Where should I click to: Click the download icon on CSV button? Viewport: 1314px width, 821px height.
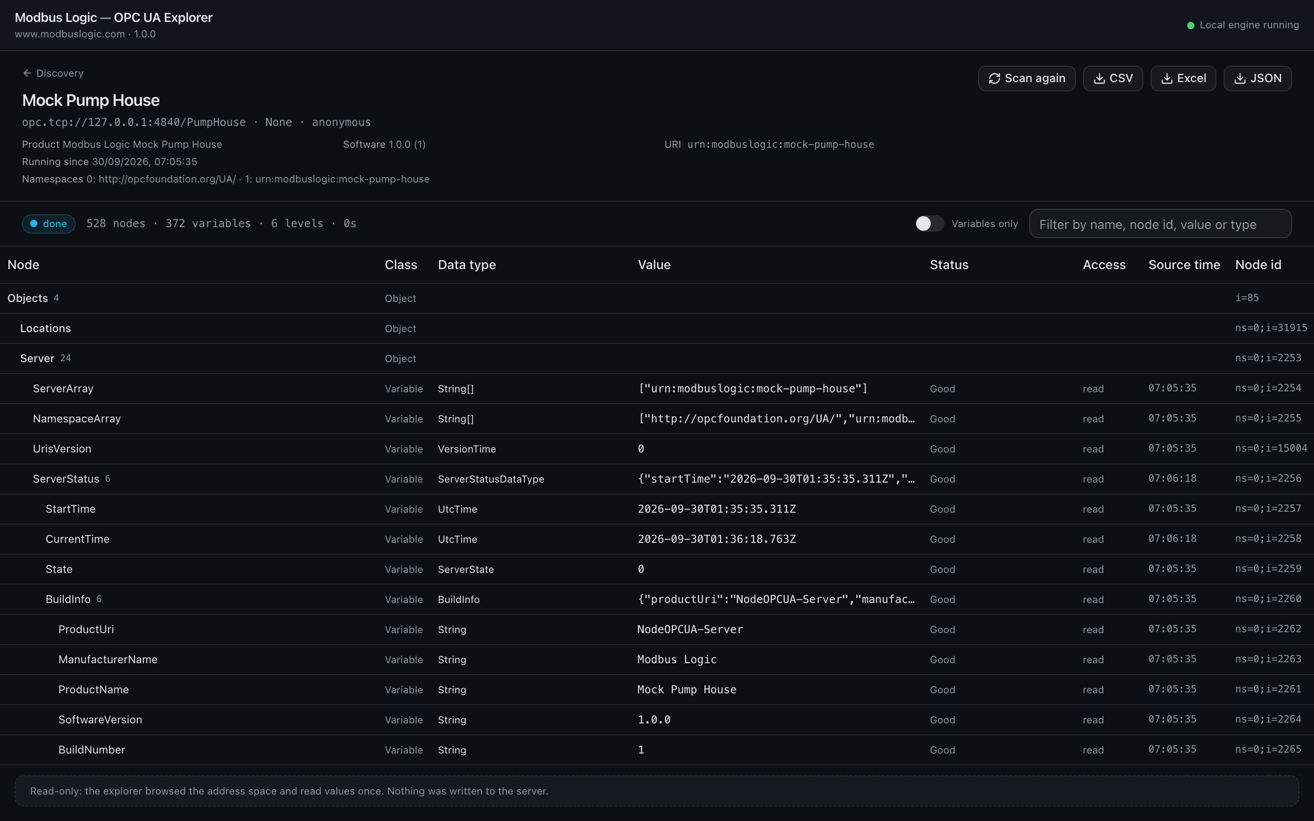[x=1099, y=79]
